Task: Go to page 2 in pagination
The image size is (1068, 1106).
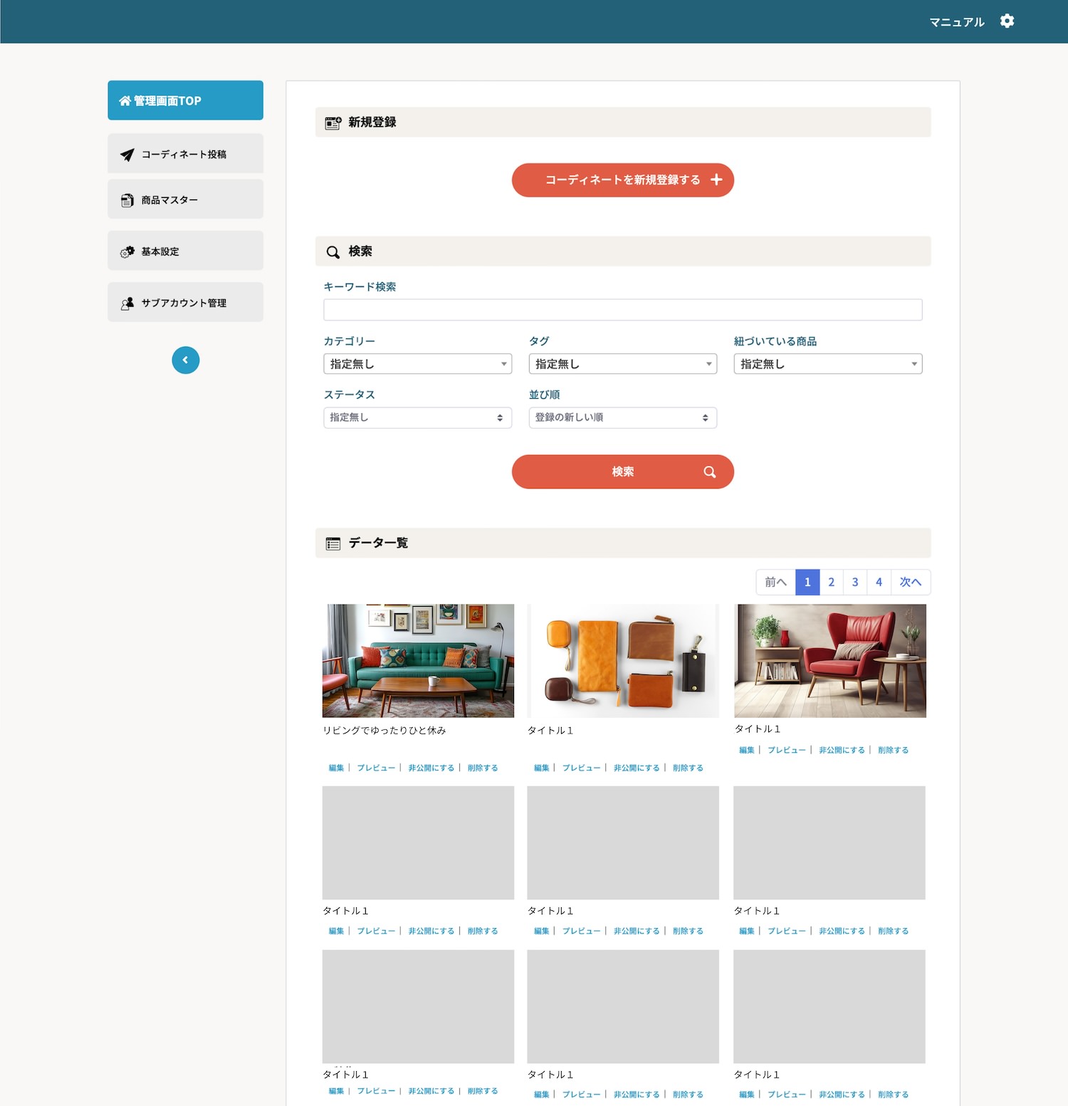Action: pos(831,583)
